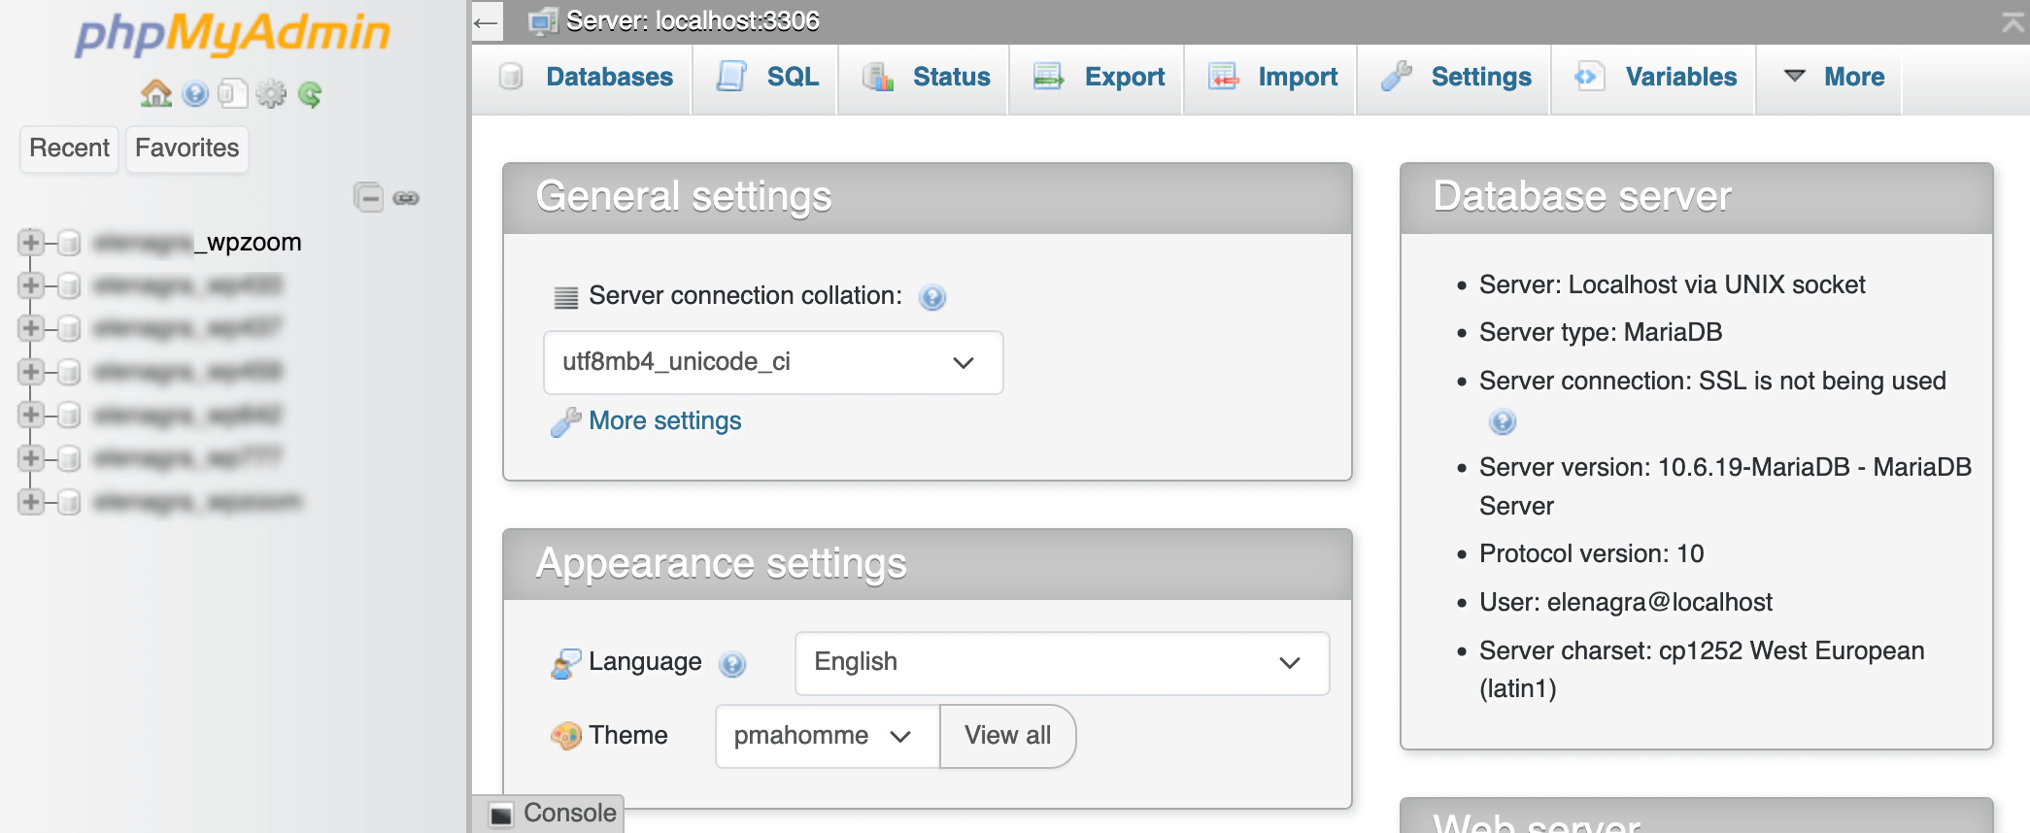
Task: Select text 'Protocol version: 10'
Action: coord(1592,553)
